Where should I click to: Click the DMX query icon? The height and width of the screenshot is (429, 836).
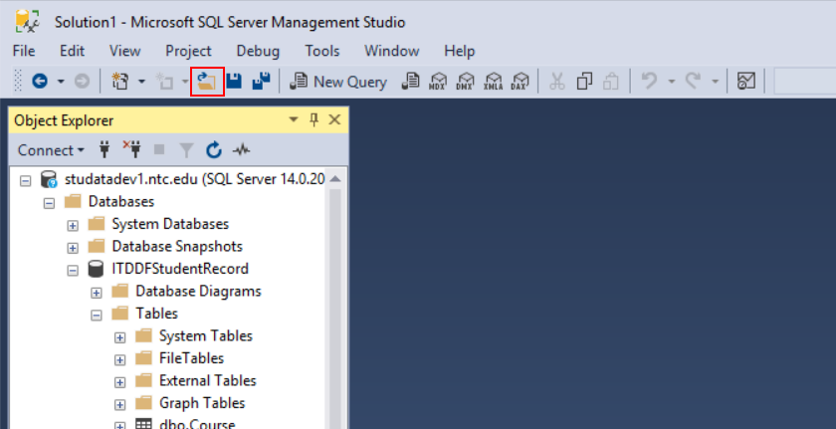coord(465,82)
